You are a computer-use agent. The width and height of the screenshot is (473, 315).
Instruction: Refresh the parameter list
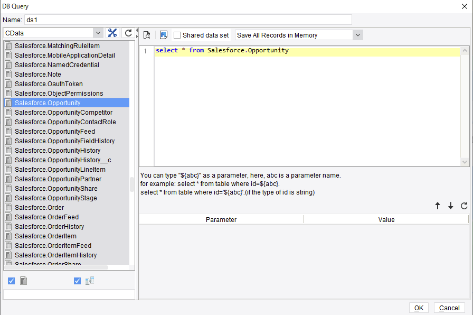pos(464,206)
